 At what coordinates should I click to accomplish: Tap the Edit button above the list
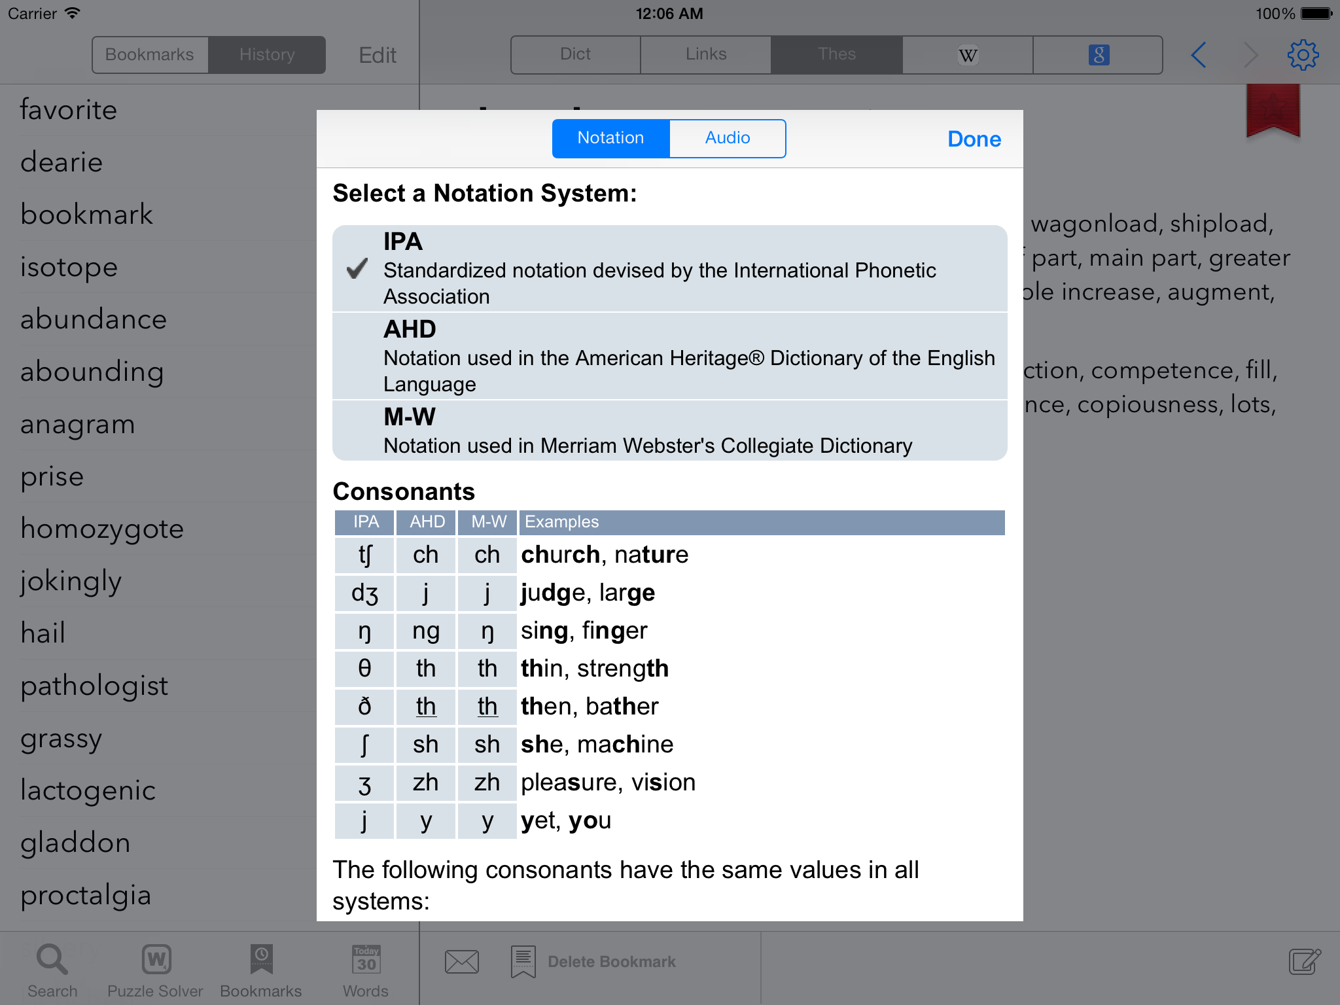(378, 55)
